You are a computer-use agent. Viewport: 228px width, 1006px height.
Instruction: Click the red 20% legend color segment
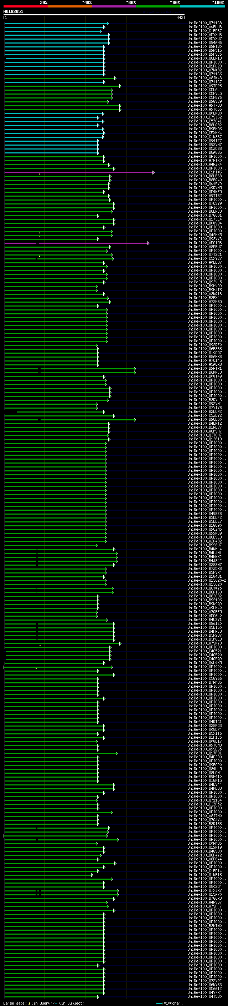pyautogui.click(x=25, y=6)
